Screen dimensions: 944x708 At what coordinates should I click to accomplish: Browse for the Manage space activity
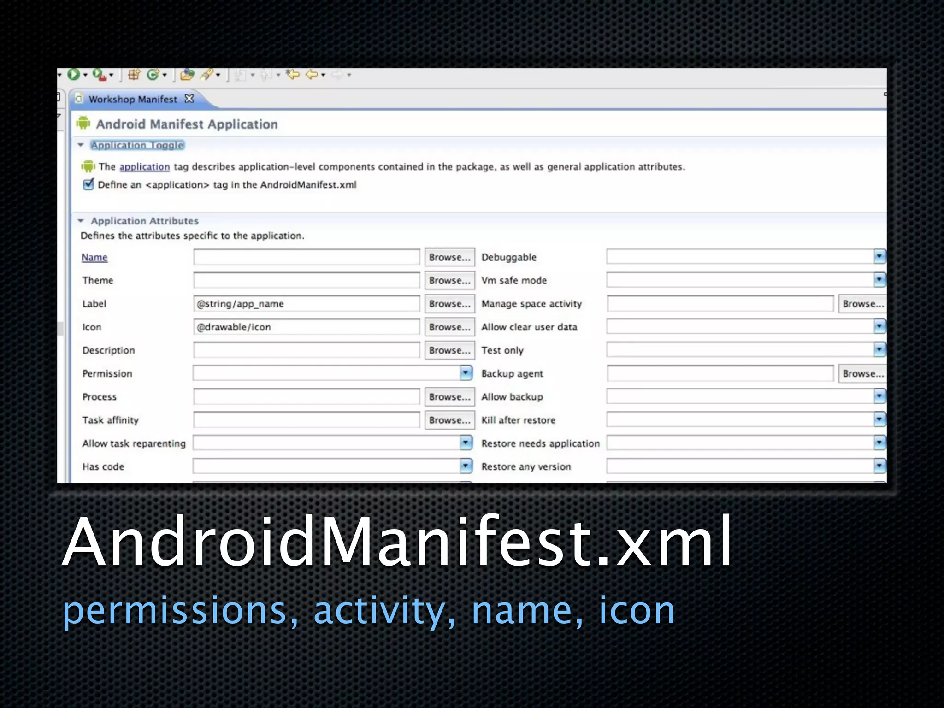(x=862, y=304)
